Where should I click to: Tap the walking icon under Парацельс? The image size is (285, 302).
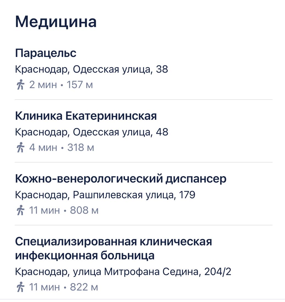(x=20, y=85)
